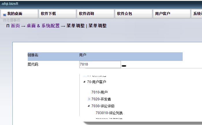
Task: Click the black dash icon beside 7010 field
Action: pyautogui.click(x=124, y=66)
